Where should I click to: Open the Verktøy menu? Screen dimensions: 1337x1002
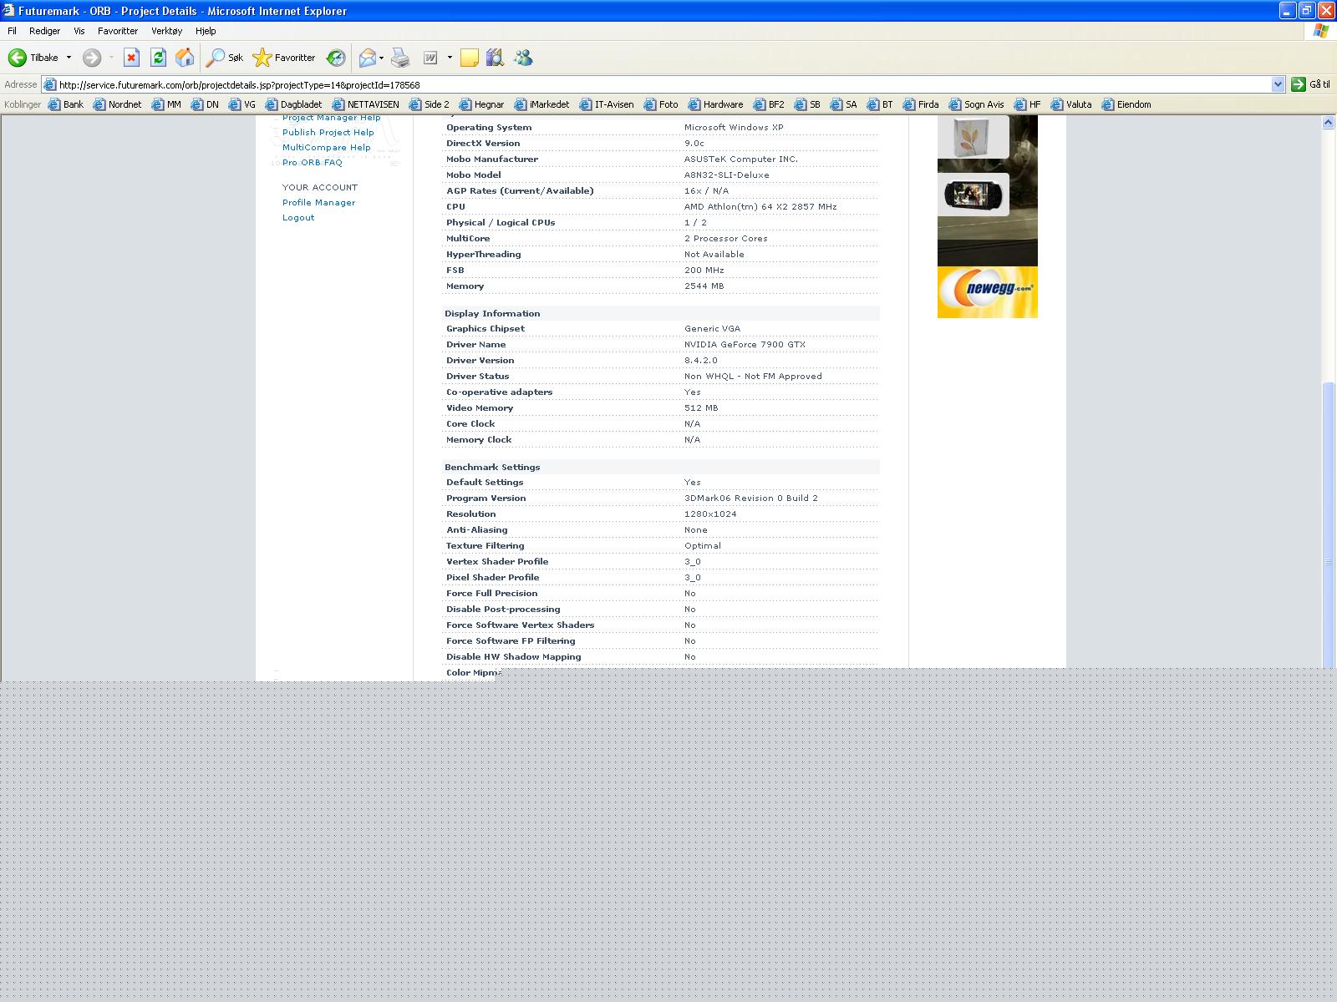(166, 31)
